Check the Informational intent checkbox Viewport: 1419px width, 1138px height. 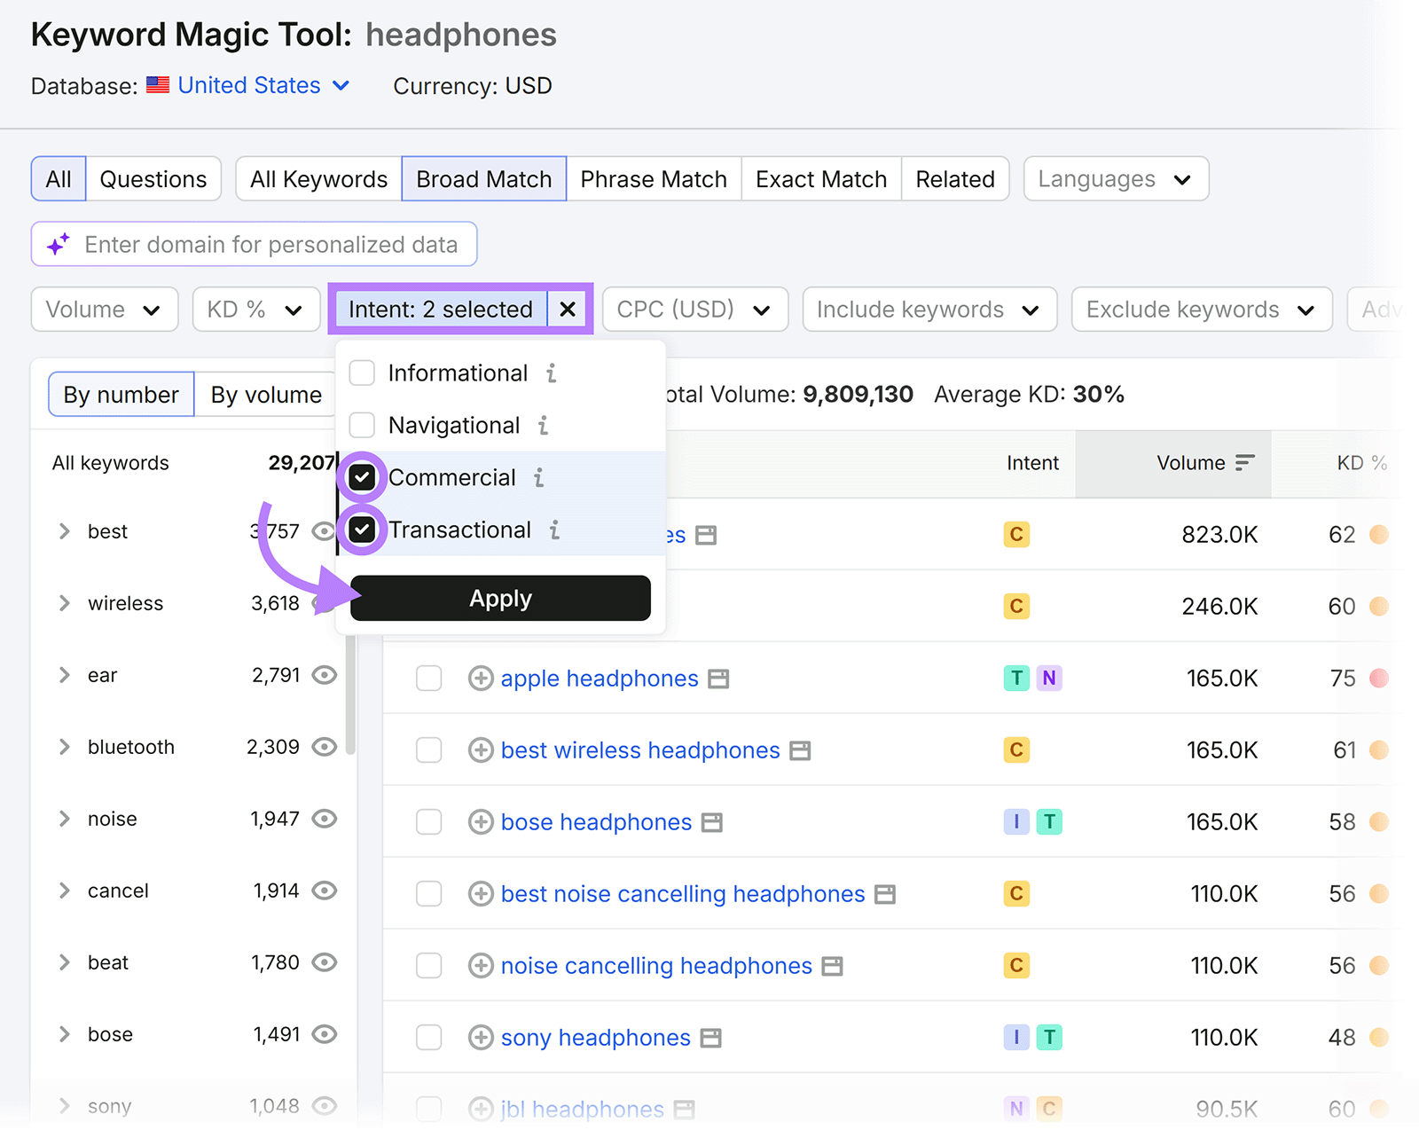click(362, 373)
